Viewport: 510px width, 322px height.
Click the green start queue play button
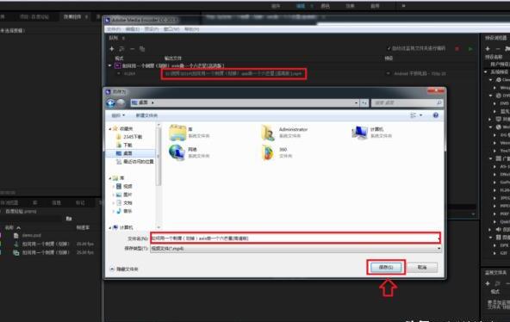tap(470, 49)
